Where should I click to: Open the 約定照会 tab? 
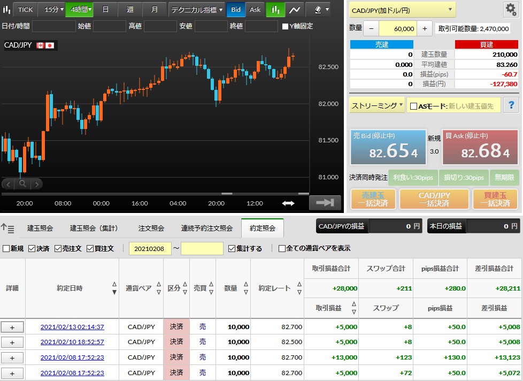[x=263, y=228]
